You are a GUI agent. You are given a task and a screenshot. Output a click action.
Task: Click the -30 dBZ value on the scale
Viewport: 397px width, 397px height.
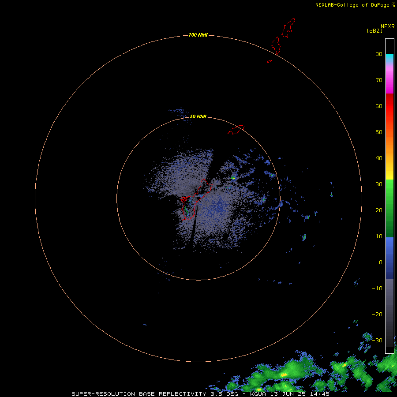pyautogui.click(x=377, y=340)
